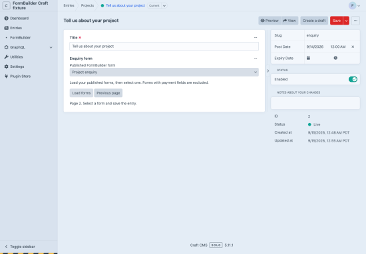Expand the GraphQL submenu chevron

pyautogui.click(x=51, y=47)
